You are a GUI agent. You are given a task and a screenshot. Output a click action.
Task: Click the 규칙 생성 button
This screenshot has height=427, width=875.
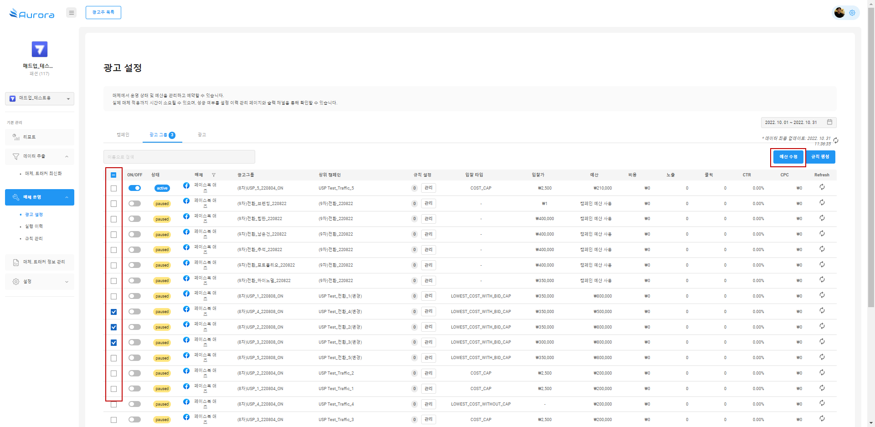coord(820,157)
